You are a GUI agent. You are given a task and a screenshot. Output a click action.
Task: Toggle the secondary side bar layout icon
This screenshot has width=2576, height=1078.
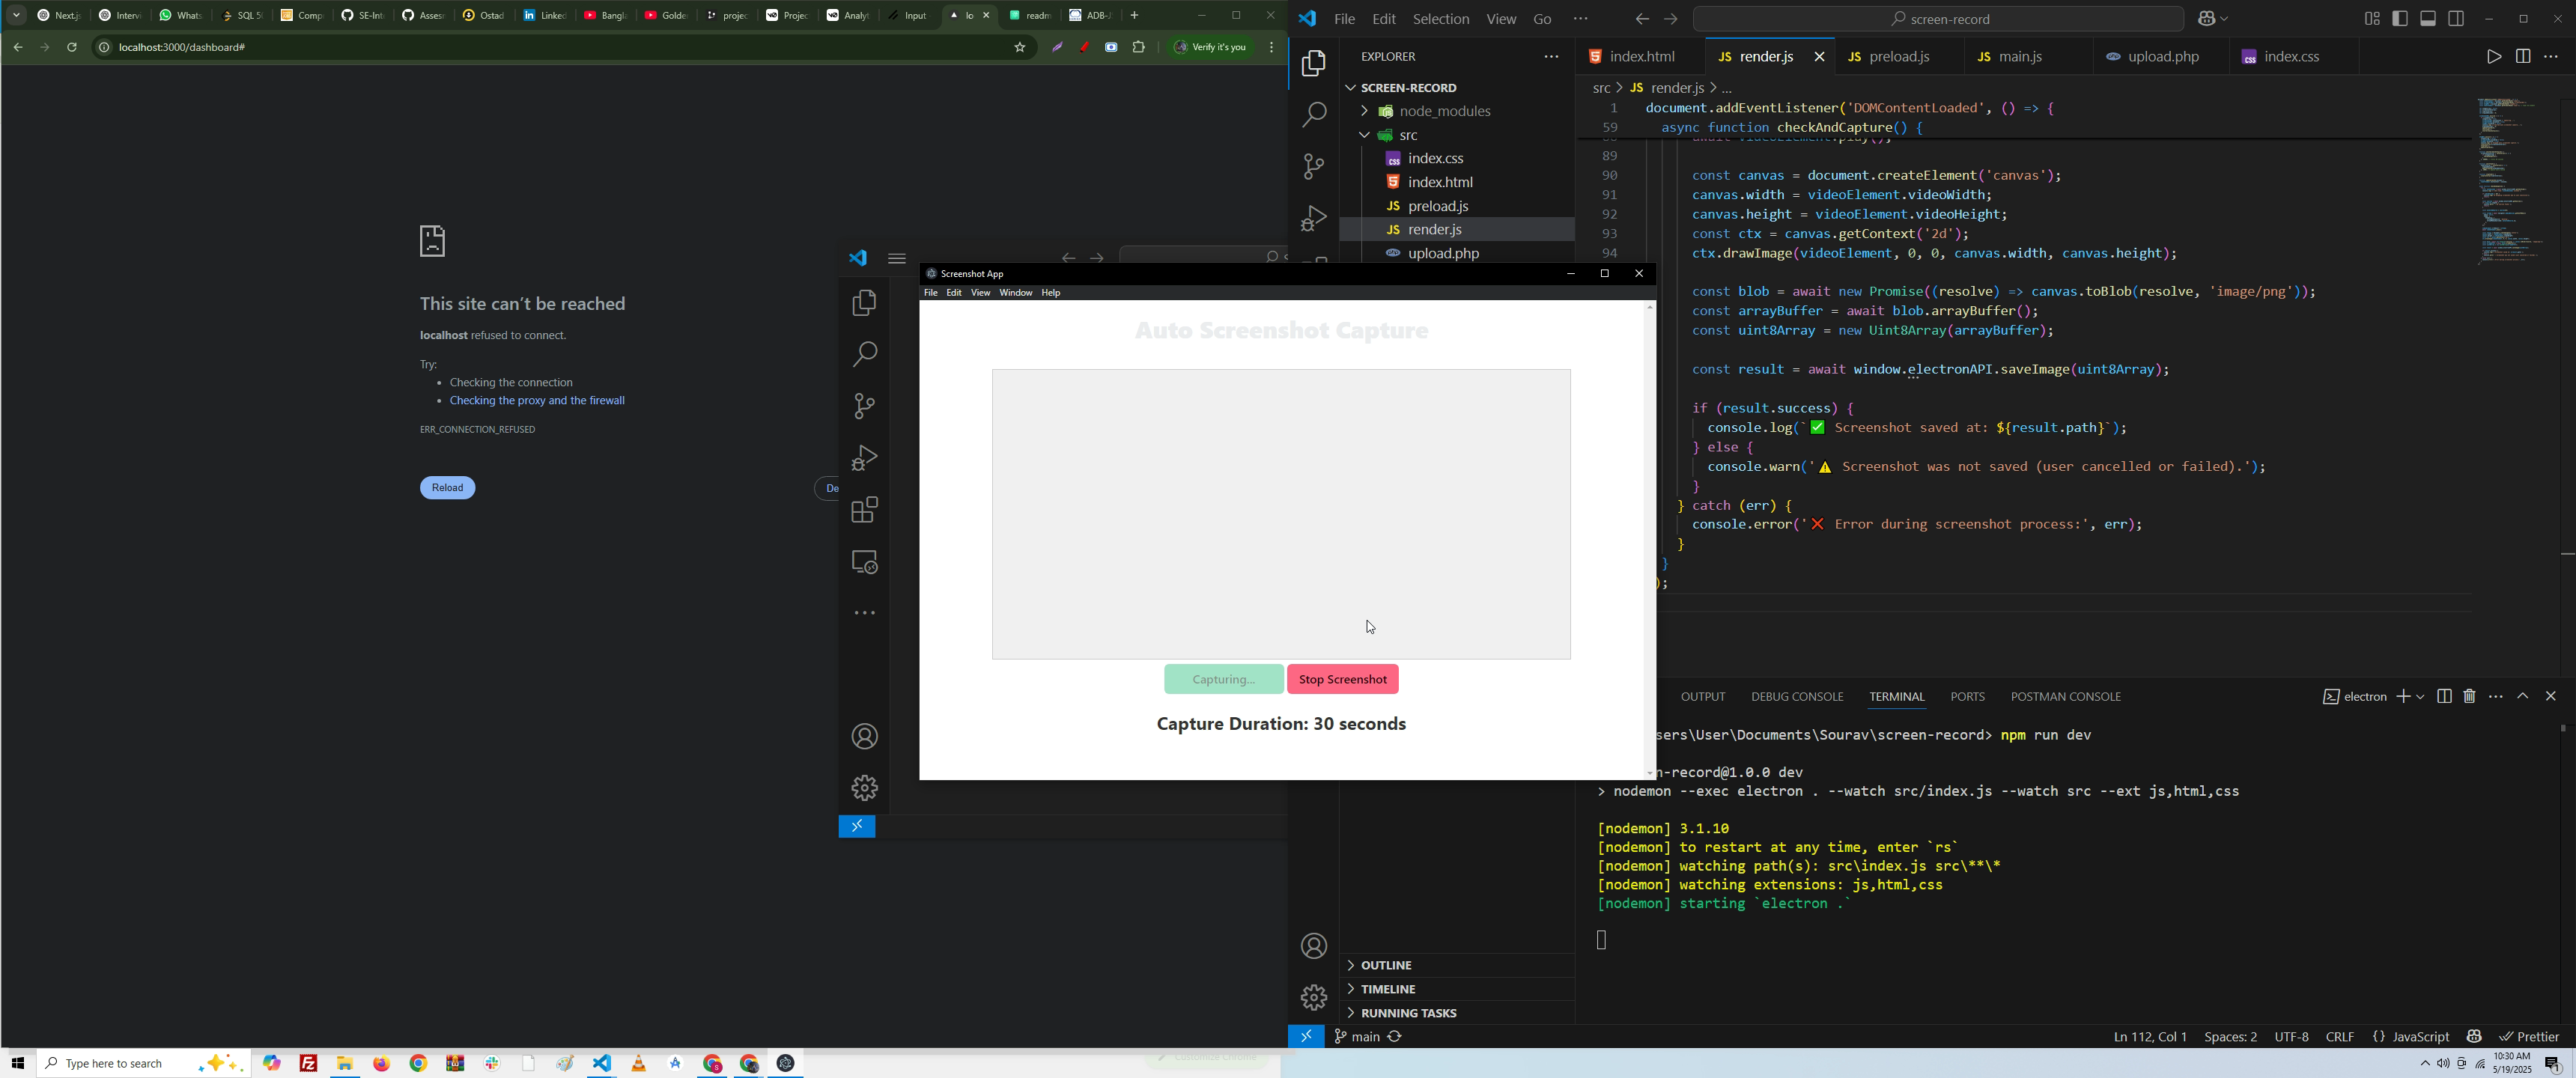2456,19
